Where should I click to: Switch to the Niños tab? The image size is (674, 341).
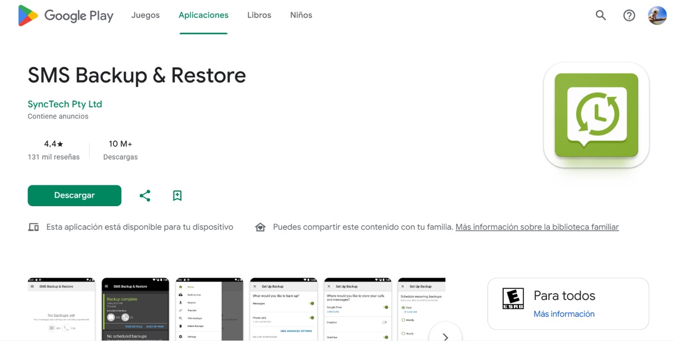(301, 15)
